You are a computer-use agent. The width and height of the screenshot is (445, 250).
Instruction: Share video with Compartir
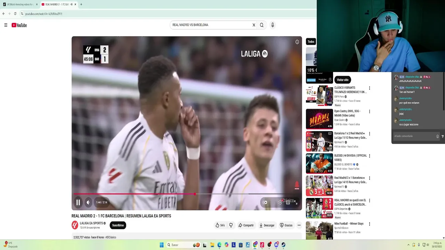(x=246, y=225)
